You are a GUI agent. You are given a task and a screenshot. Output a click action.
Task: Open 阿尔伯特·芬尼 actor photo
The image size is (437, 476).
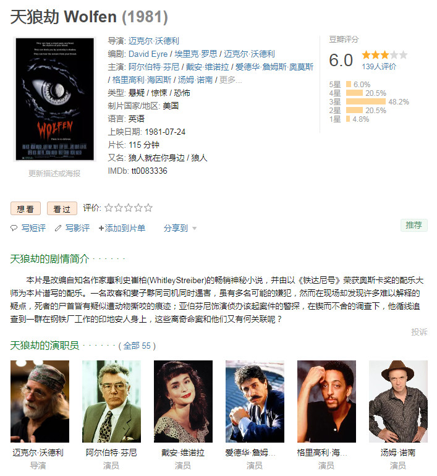(111, 401)
